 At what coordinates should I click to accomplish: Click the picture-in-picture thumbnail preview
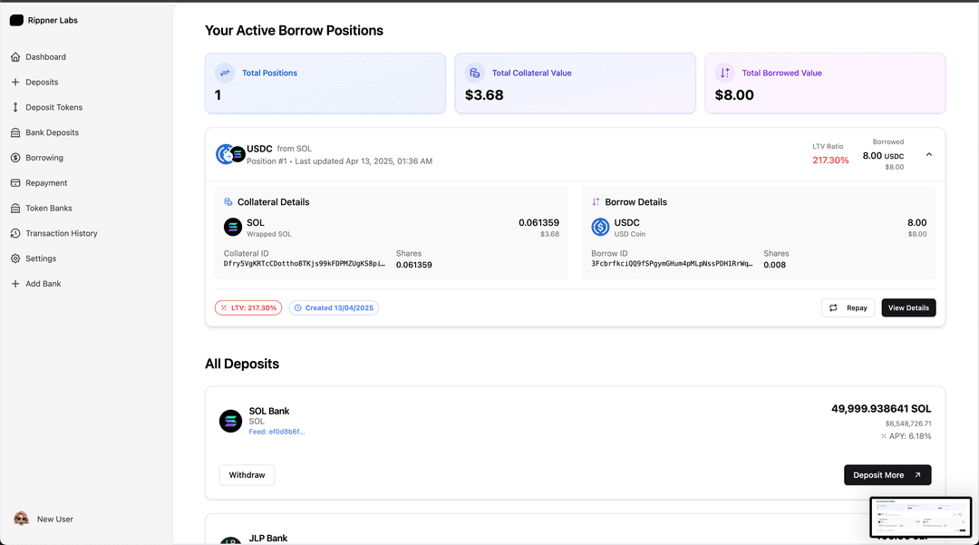(920, 517)
